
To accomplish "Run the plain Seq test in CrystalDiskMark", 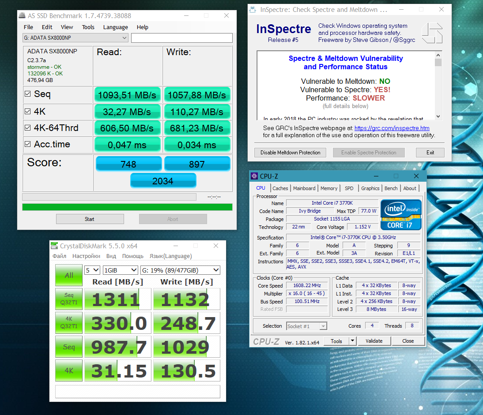I will coord(69,347).
